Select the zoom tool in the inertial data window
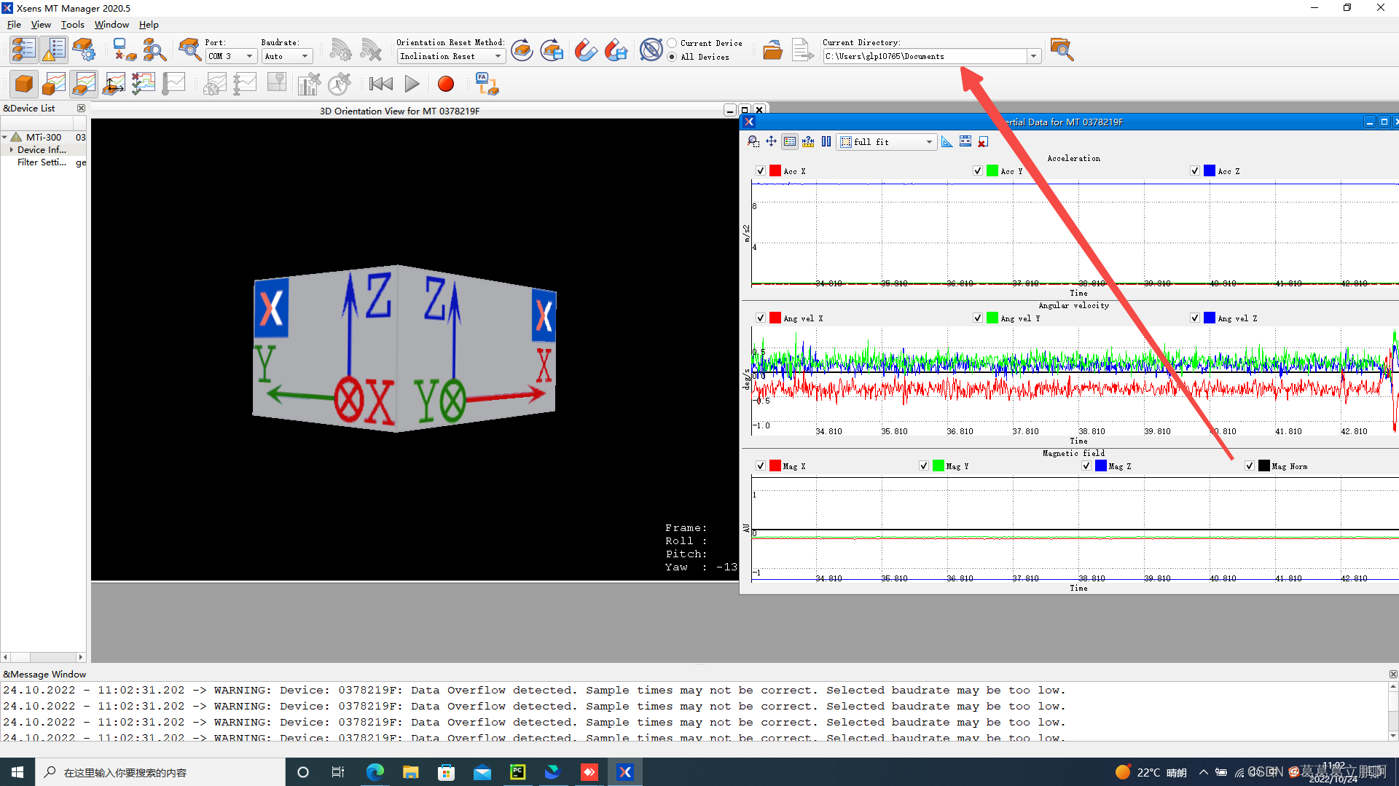The width and height of the screenshot is (1399, 786). click(753, 141)
